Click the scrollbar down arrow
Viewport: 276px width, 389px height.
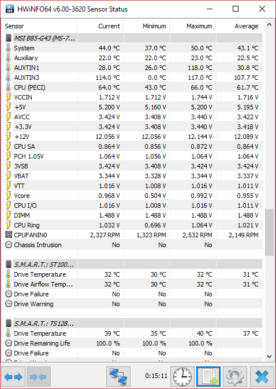(269, 357)
